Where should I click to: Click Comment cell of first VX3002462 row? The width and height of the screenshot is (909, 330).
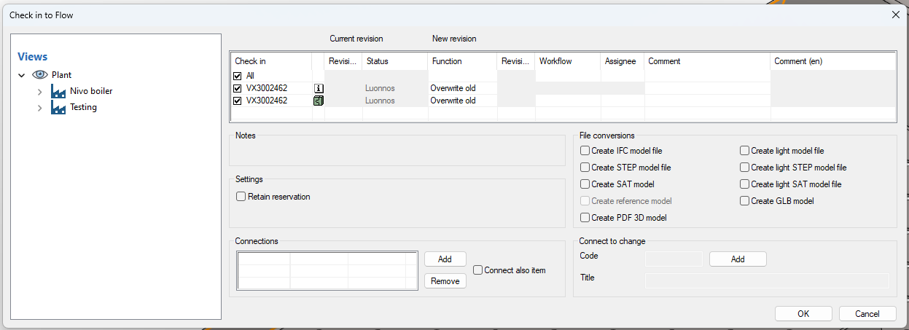click(x=706, y=88)
